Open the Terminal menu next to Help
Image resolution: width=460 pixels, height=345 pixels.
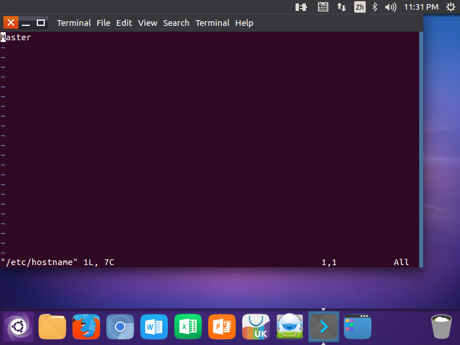212,23
